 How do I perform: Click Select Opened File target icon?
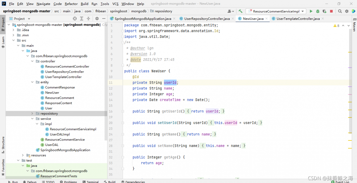pos(75,19)
